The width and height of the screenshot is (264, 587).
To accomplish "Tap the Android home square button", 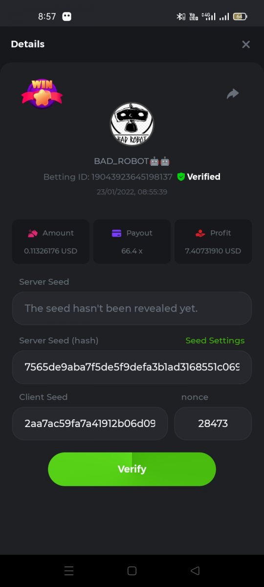I will [132, 570].
